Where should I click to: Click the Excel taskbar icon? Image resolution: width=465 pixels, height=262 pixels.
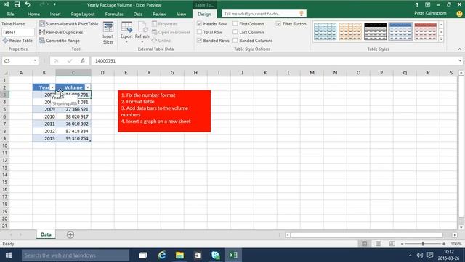(x=233, y=255)
